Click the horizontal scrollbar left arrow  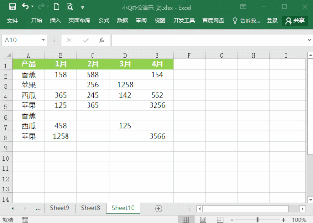click(200, 209)
